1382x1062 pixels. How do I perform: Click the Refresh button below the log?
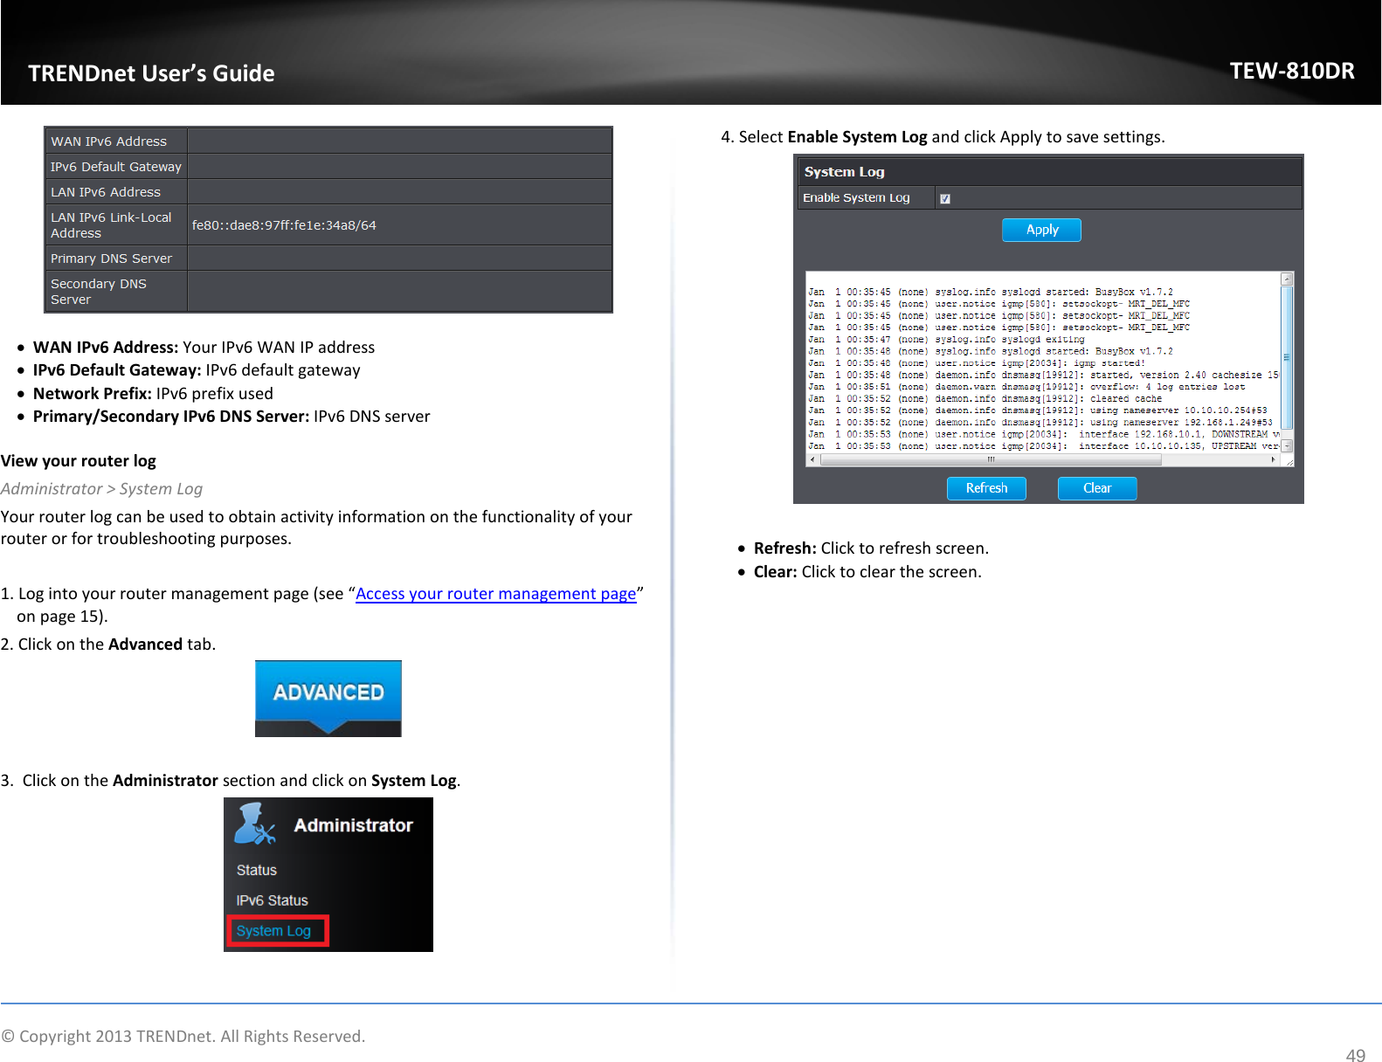click(986, 488)
